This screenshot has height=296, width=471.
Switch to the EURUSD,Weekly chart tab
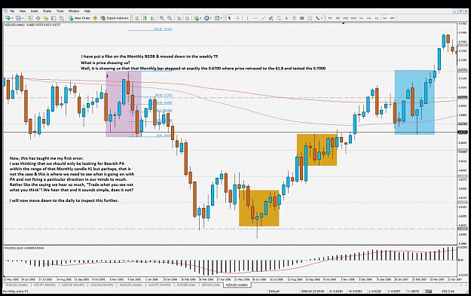click(x=17, y=285)
